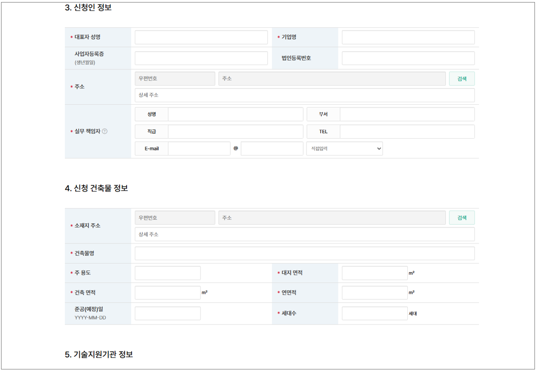Viewport: 537px width, 371px height.
Task: Click the 대지 면적 input field
Action: [x=374, y=273]
